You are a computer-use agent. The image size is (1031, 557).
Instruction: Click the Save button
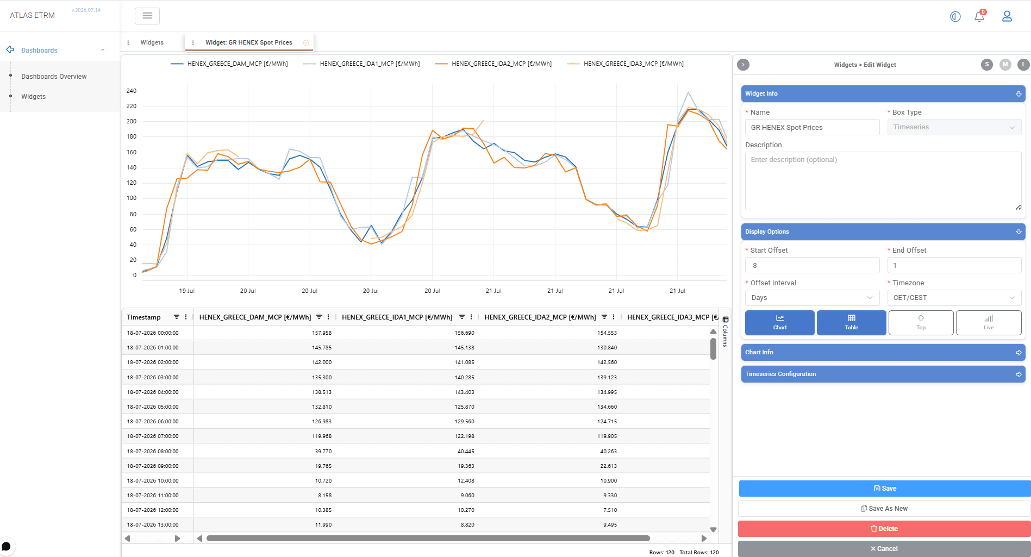[x=884, y=489]
